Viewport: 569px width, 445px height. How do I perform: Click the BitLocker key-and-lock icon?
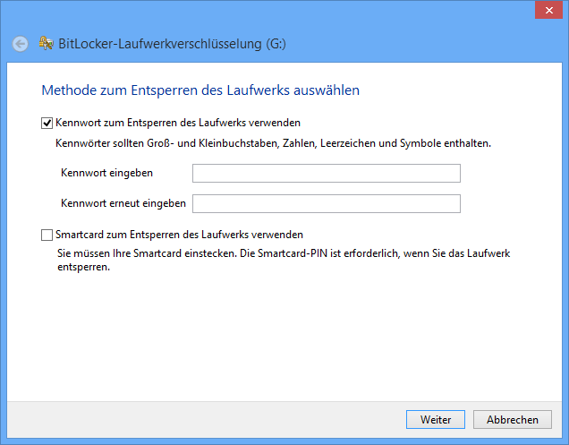[47, 44]
